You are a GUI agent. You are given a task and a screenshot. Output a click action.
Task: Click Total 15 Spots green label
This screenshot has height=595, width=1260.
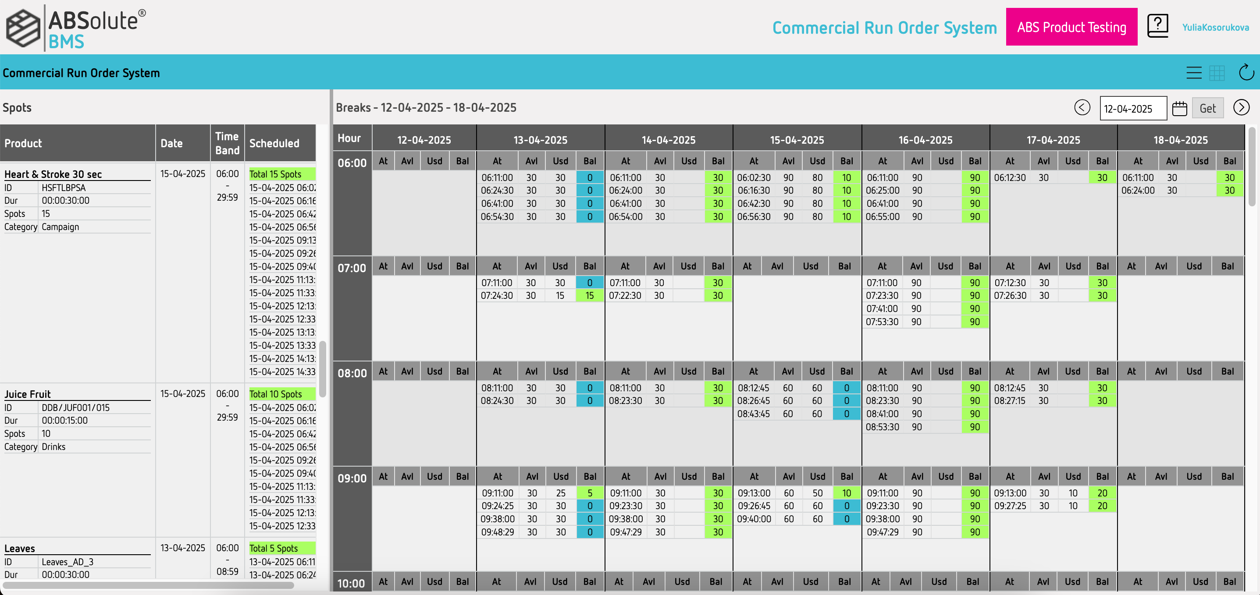tap(282, 174)
